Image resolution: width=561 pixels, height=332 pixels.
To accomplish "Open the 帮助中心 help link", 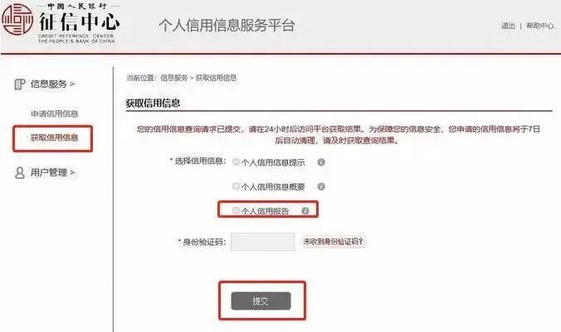I will click(540, 26).
